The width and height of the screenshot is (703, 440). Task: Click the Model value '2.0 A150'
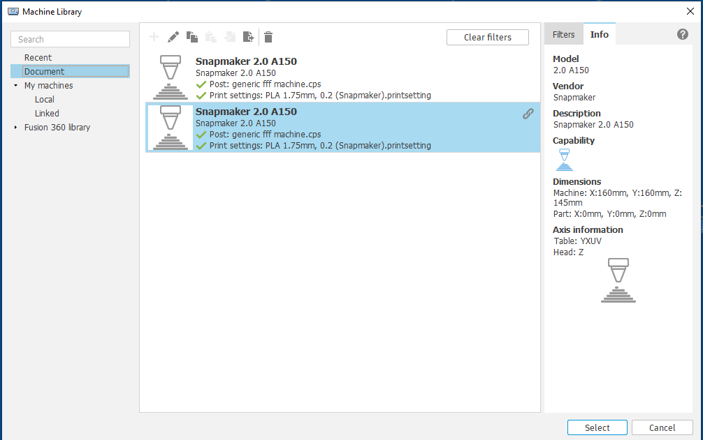tap(571, 70)
